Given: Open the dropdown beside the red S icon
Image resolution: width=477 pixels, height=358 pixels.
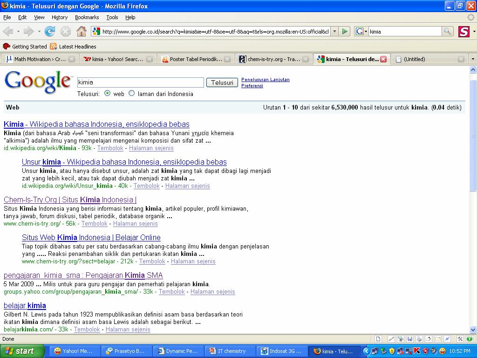Looking at the screenshot, I should point(474,31).
